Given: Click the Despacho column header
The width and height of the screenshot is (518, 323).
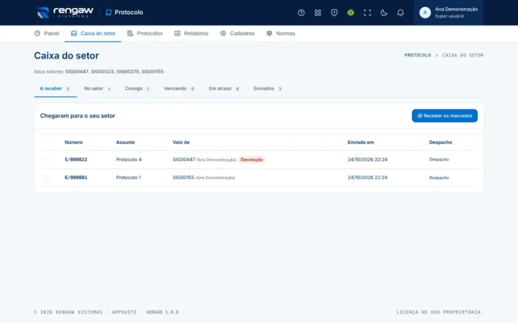Looking at the screenshot, I should (x=440, y=143).
